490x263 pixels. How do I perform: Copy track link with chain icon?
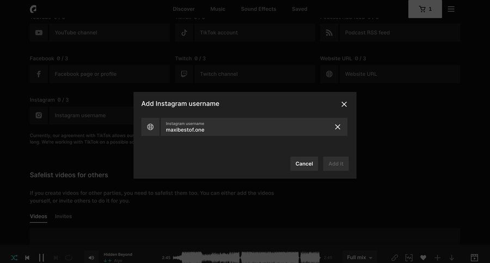(x=395, y=258)
